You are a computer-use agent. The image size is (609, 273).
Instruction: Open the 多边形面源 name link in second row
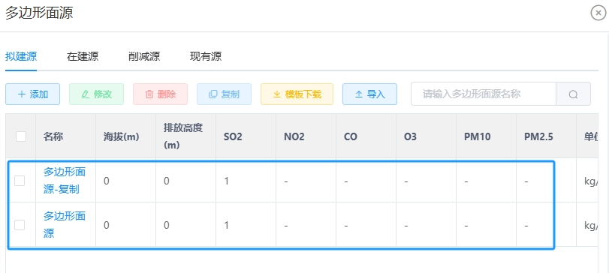(64, 224)
